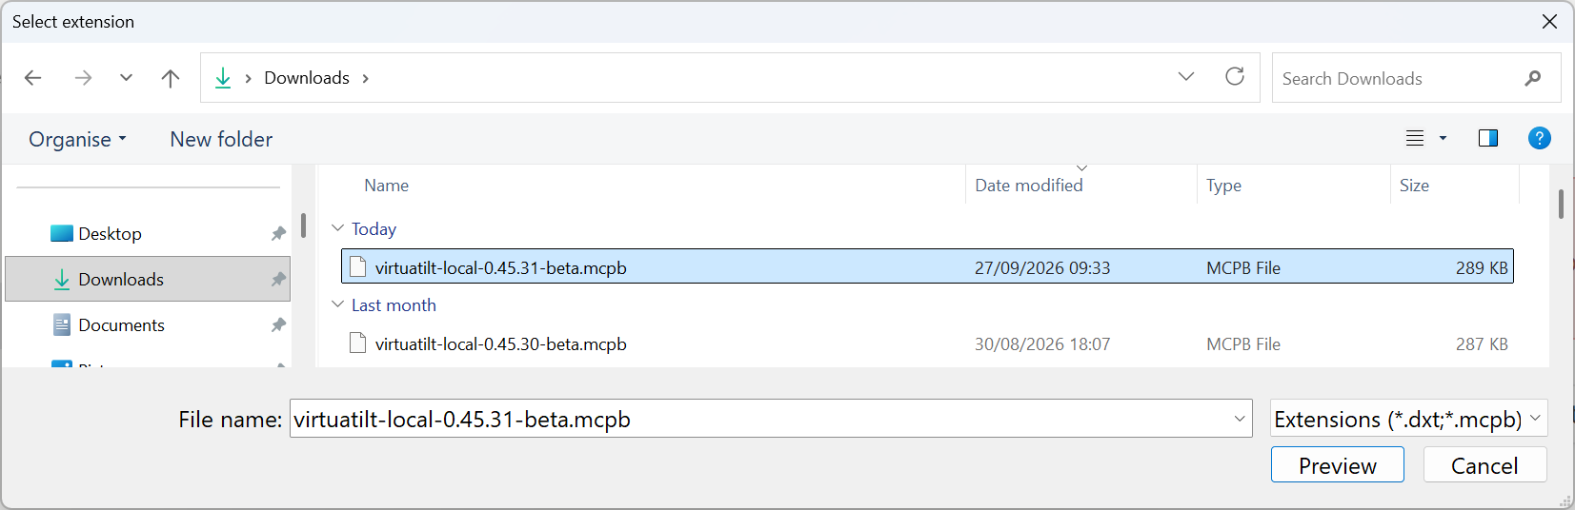Click the search magnifier icon

(1532, 78)
